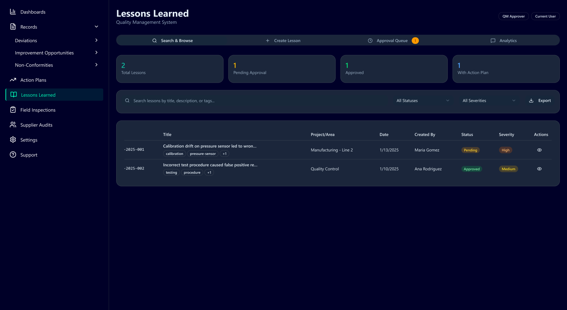This screenshot has height=310, width=567.
Task: Click the Medium severity badge
Action: [x=508, y=169]
